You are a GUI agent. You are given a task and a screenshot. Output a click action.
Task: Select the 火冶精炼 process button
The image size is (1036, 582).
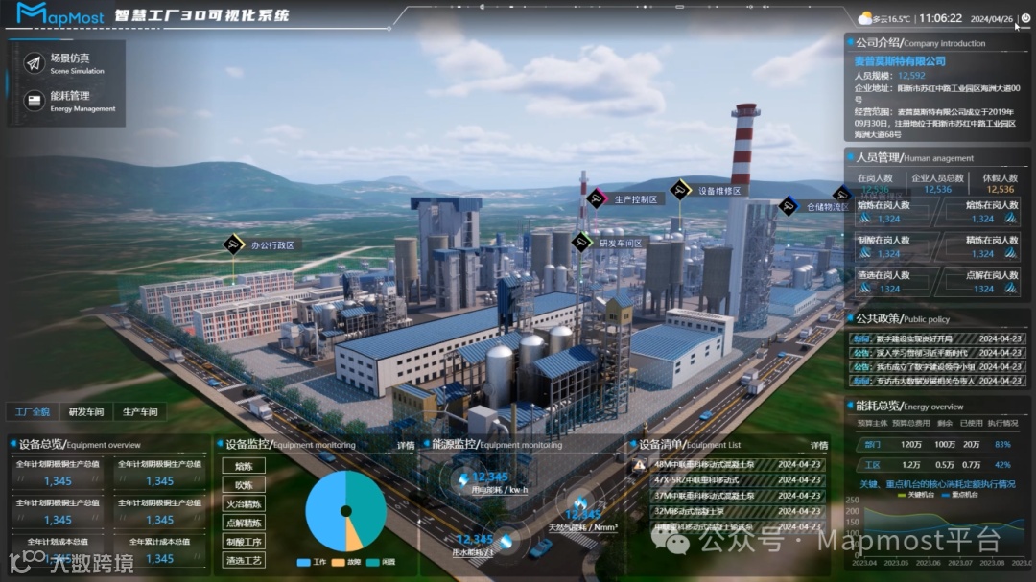244,504
